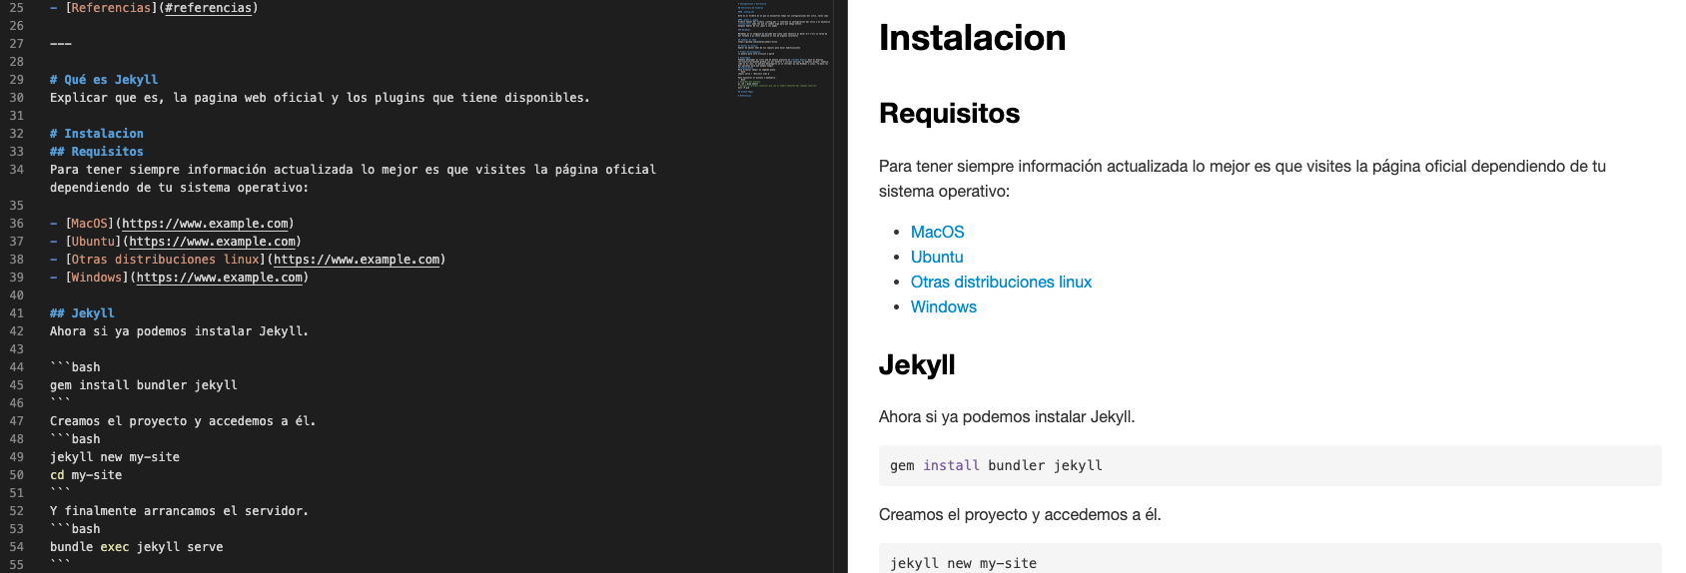The width and height of the screenshot is (1686, 573).
Task: Click the Windows URL on line 39
Action: coord(220,278)
